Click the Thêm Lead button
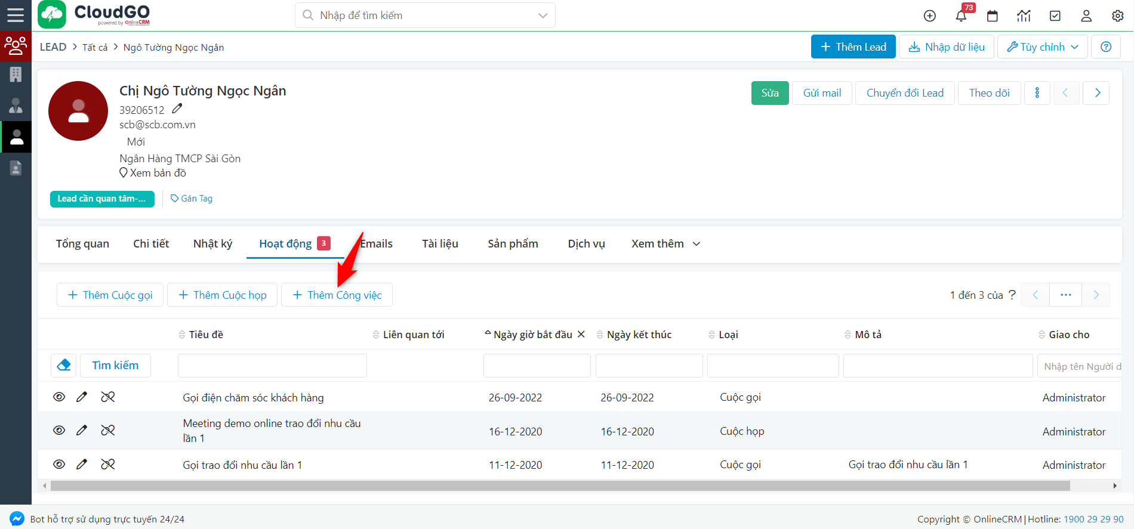Screen dimensions: 1134x529 (853, 47)
